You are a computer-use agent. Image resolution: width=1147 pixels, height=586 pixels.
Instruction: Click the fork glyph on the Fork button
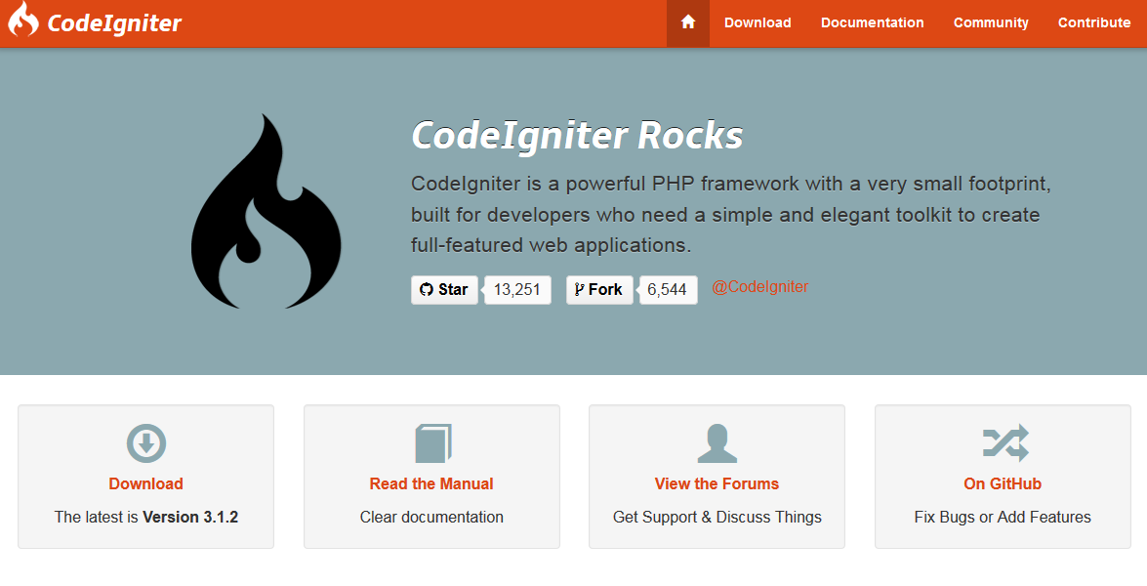tap(580, 289)
